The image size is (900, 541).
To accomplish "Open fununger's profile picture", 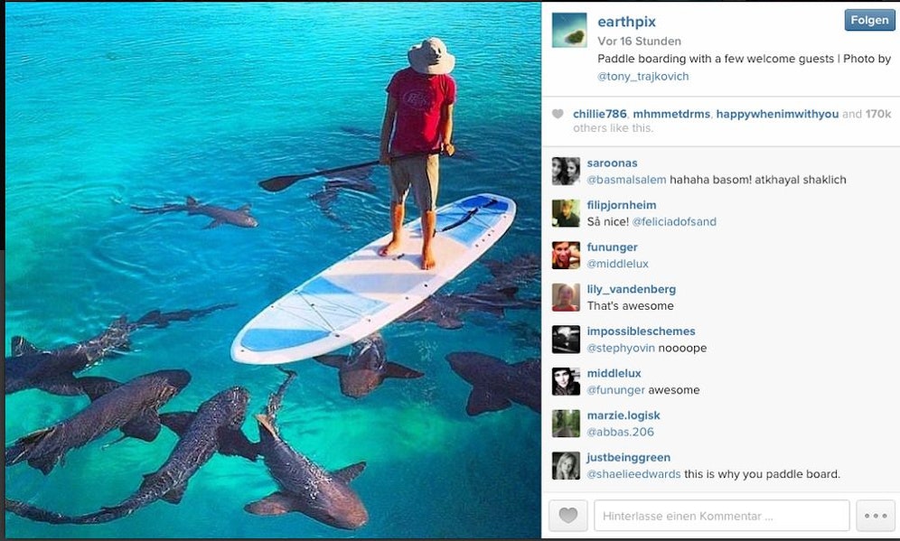I will click(x=566, y=255).
